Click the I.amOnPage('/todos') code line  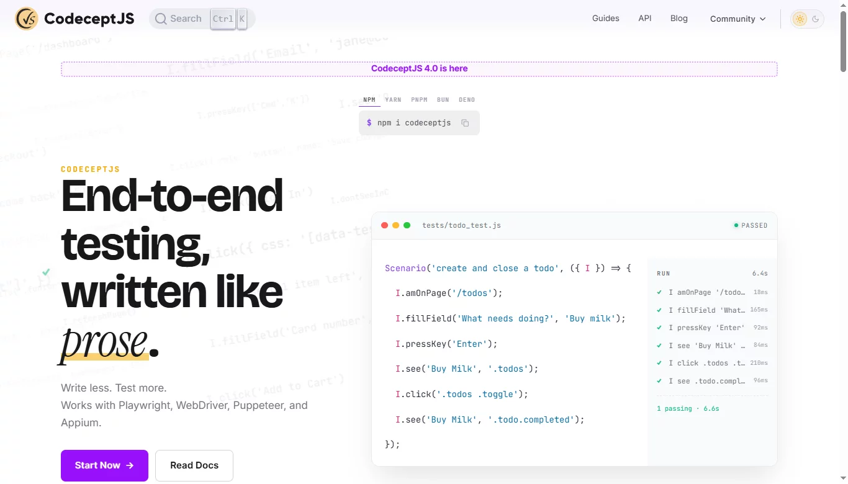(449, 293)
